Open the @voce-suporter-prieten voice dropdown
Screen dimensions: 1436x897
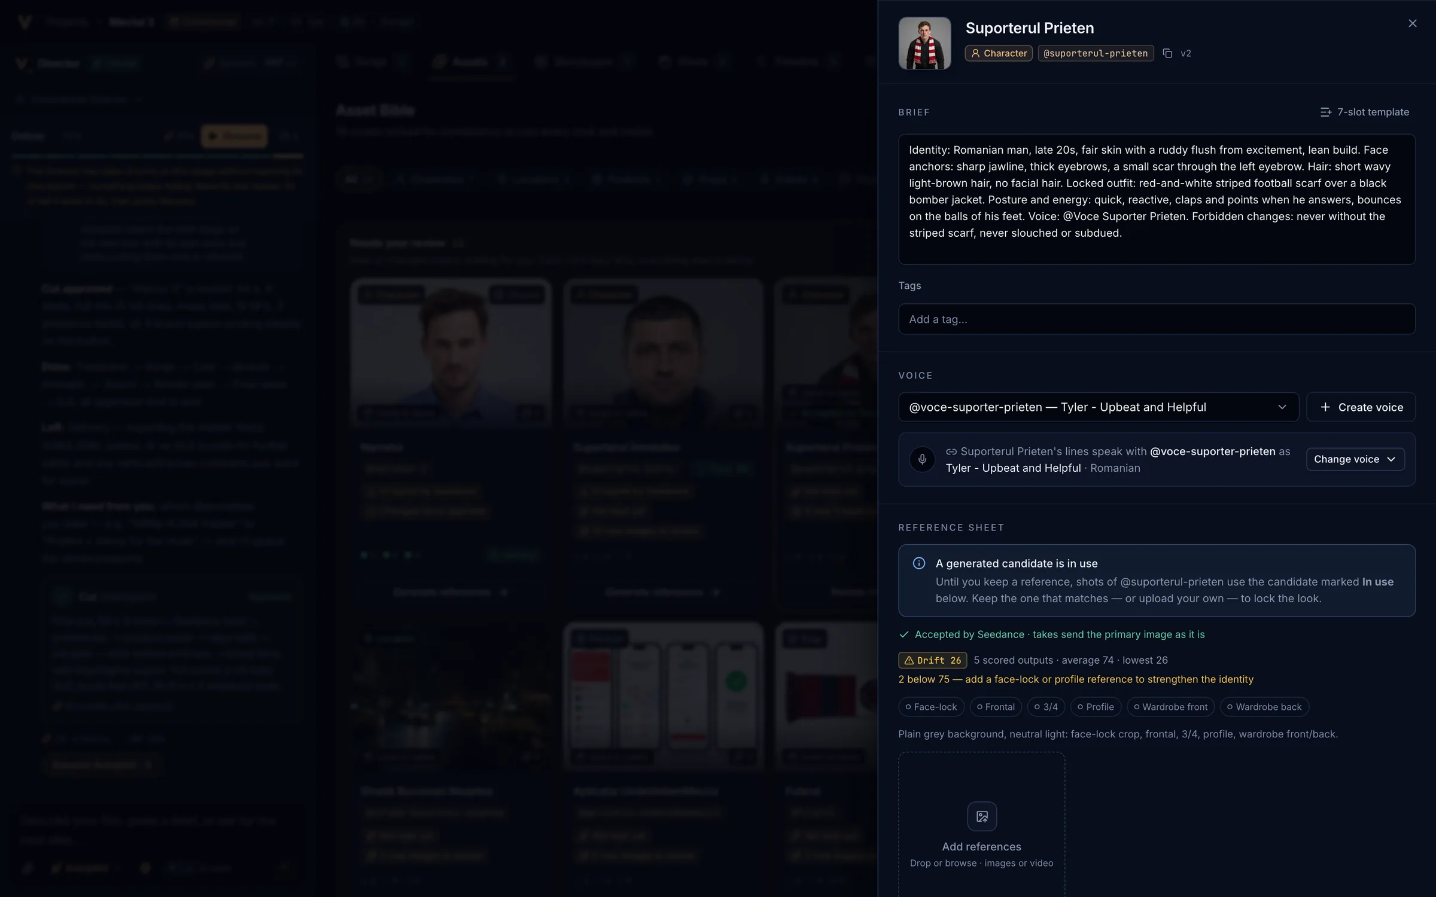point(1098,407)
